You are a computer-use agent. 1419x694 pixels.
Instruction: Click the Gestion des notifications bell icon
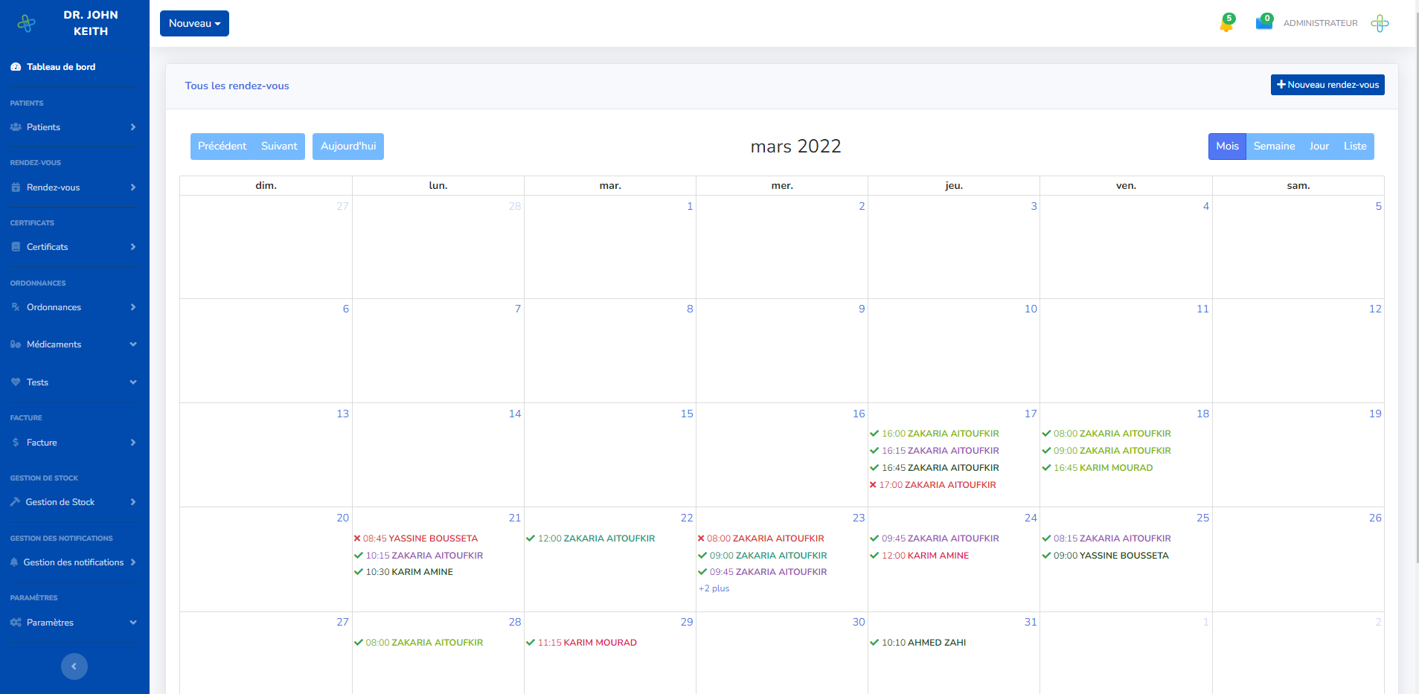(x=14, y=562)
